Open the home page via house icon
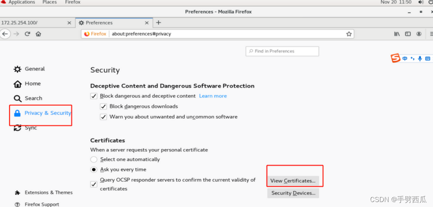This screenshot has width=433, height=207. (38, 34)
